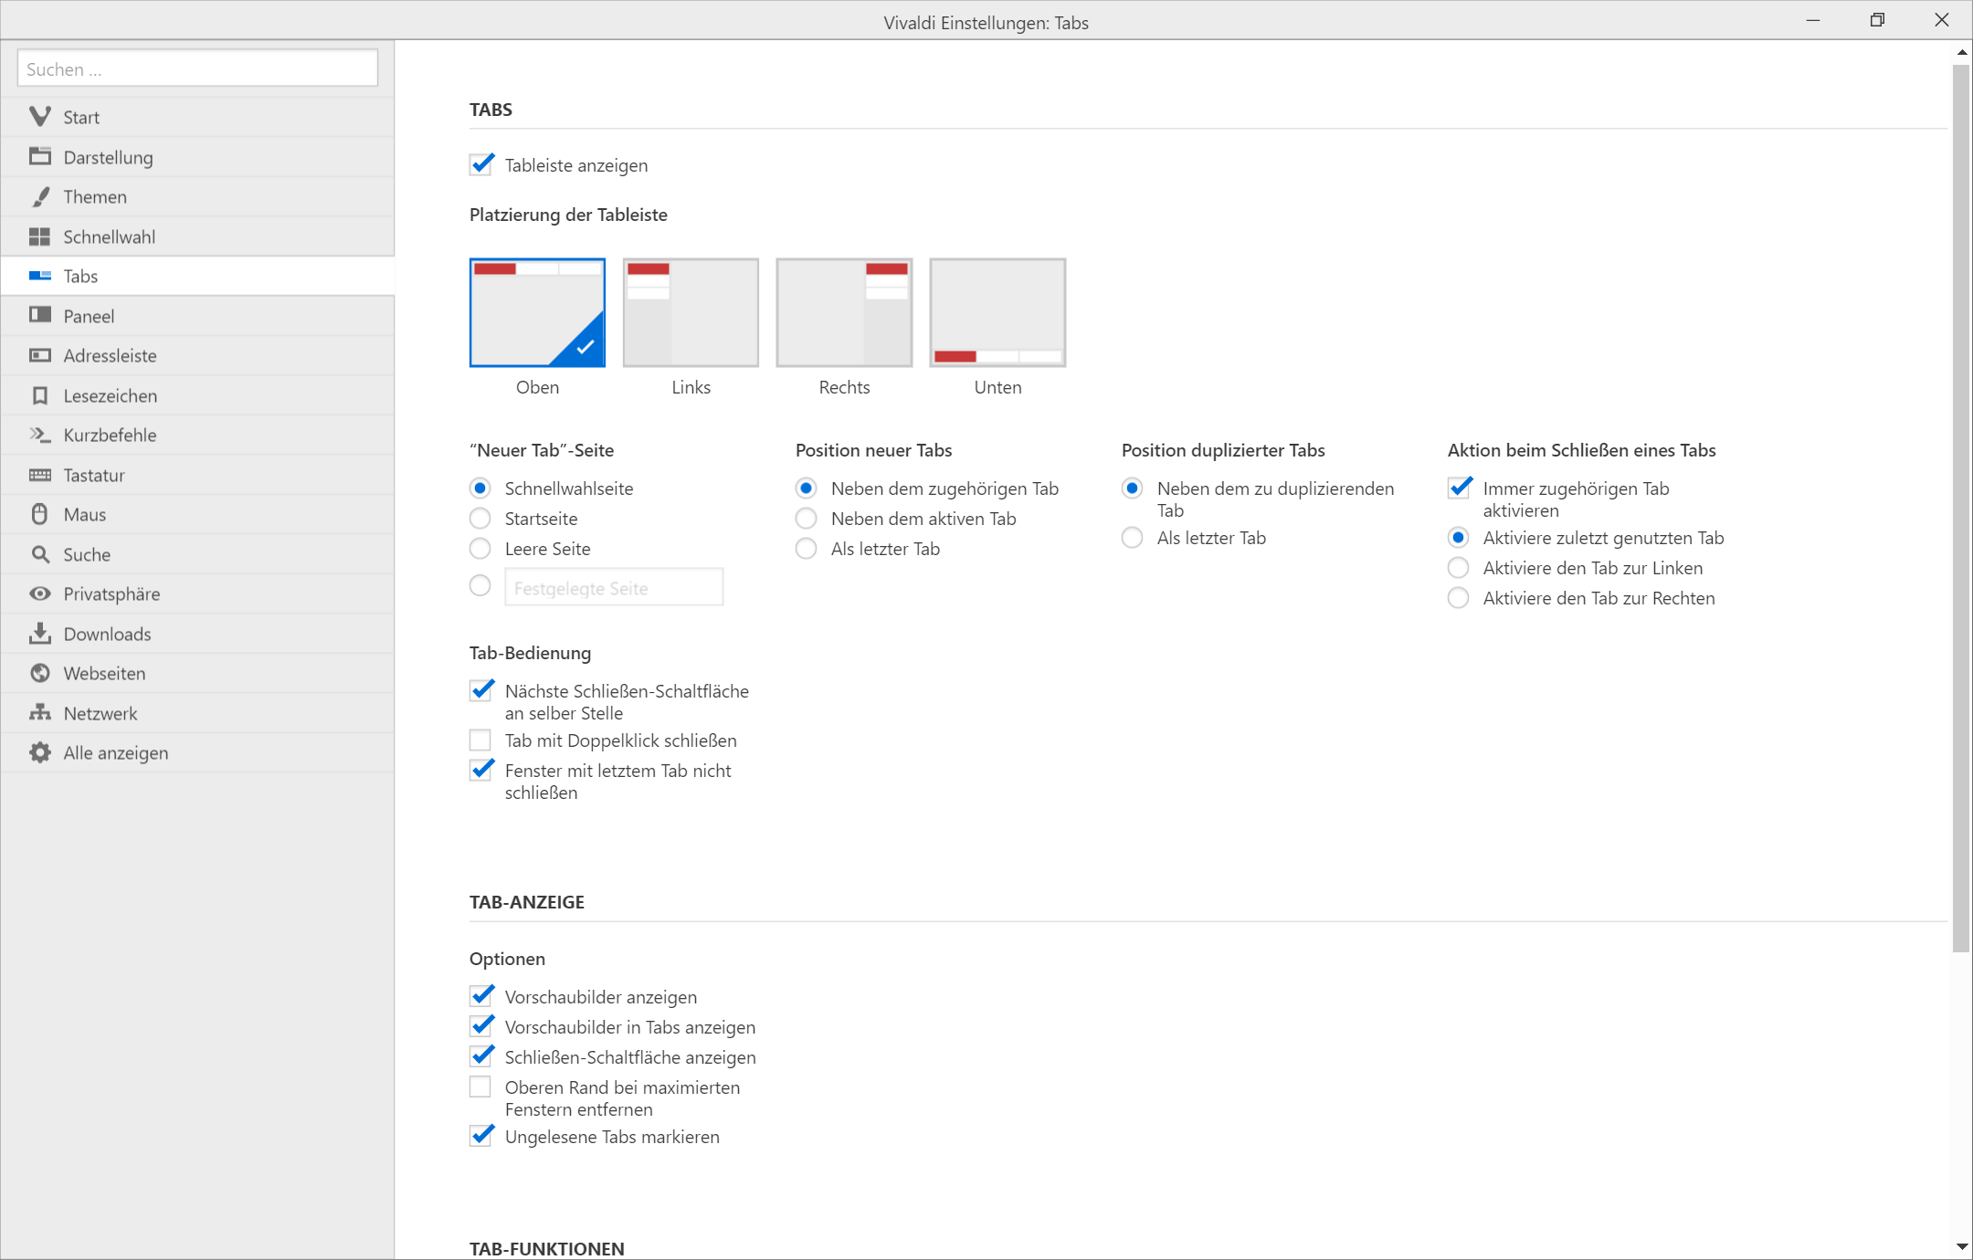Viewport: 1973px width, 1260px height.
Task: Select Links tab bar placement
Action: (691, 313)
